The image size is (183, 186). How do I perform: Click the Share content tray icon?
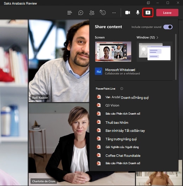tap(148, 13)
